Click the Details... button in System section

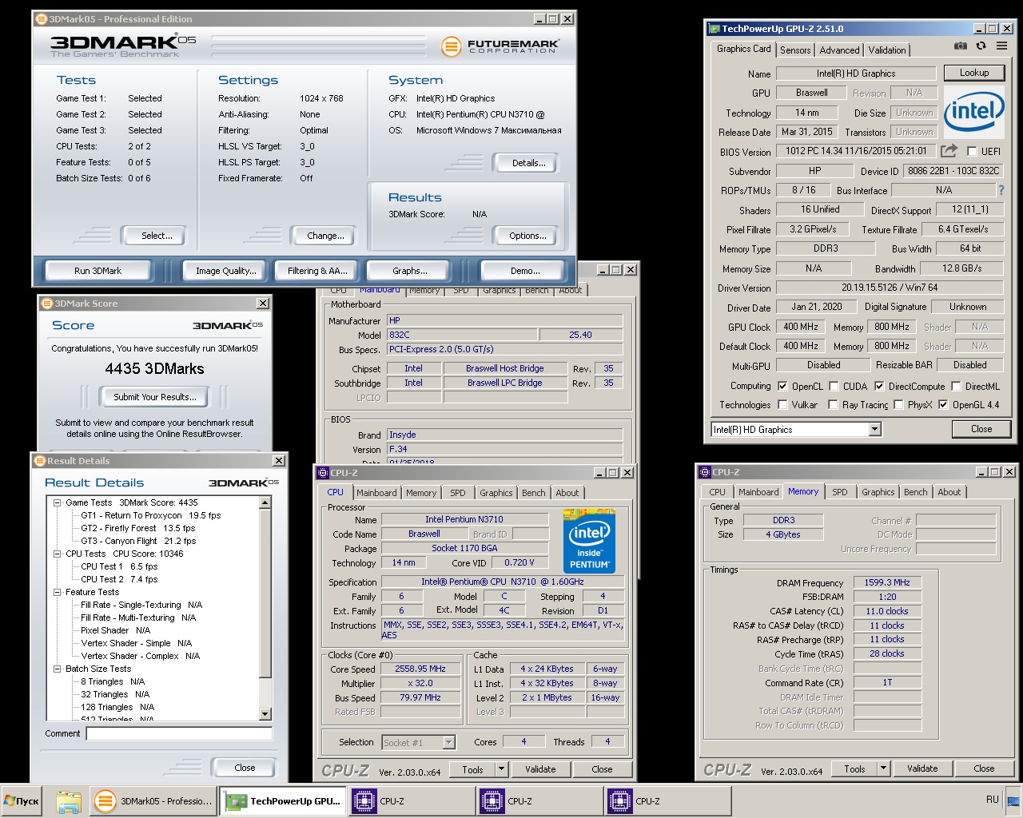coord(529,163)
